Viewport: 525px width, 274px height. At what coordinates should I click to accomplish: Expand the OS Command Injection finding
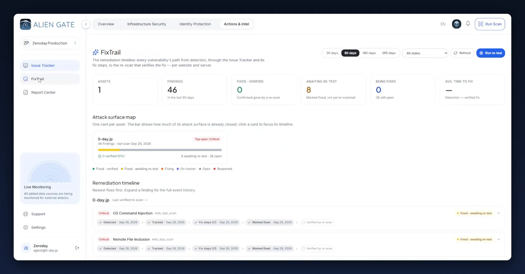point(499,213)
